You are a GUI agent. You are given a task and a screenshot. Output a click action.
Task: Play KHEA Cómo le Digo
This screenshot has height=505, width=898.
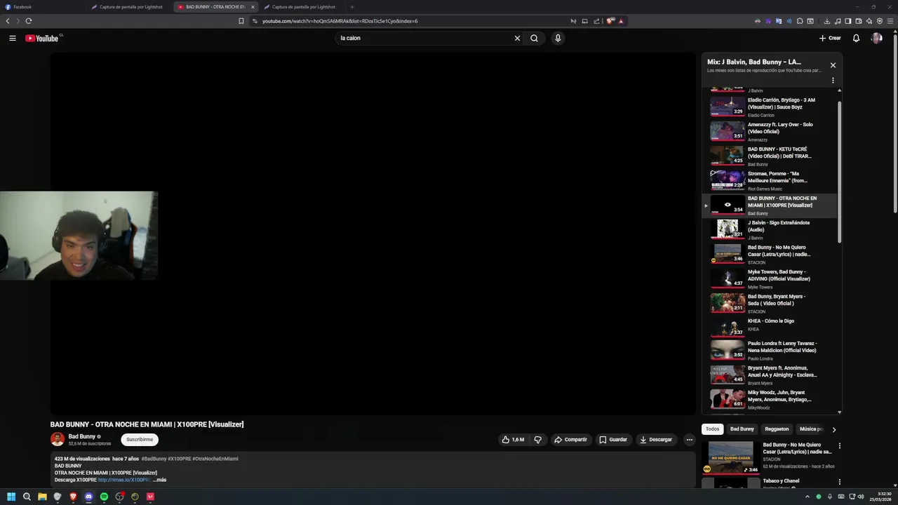[x=770, y=328]
